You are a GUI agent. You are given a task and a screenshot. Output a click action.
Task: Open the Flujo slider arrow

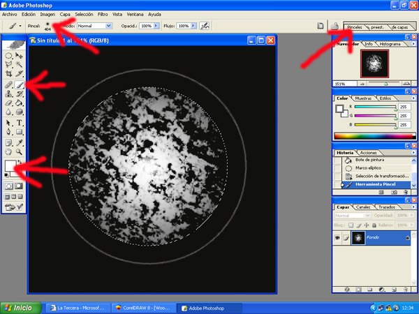193,26
